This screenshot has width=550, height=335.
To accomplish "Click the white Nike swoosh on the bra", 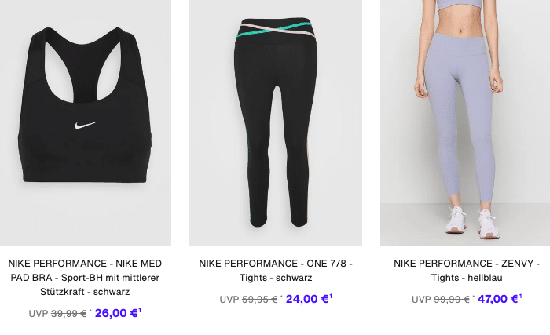I will (86, 125).
